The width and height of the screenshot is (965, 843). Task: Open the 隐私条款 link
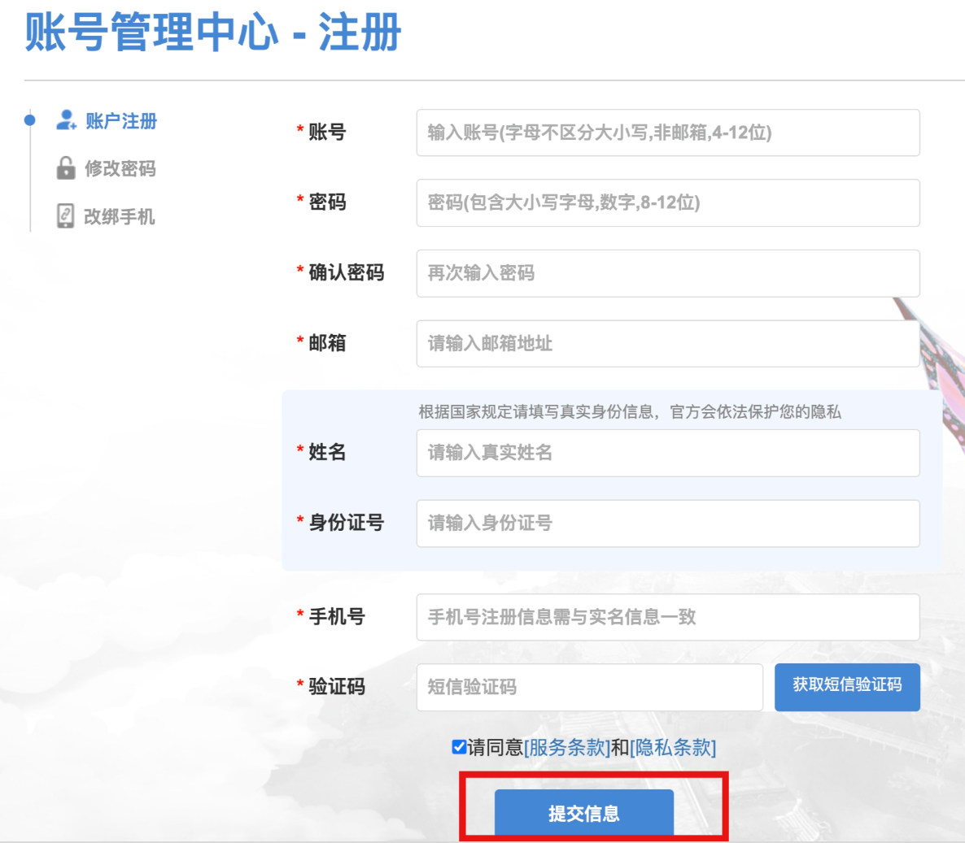[x=673, y=748]
